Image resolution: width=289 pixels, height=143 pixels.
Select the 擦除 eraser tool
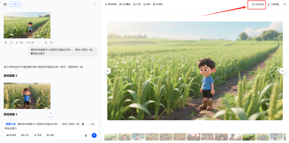pos(147,4)
